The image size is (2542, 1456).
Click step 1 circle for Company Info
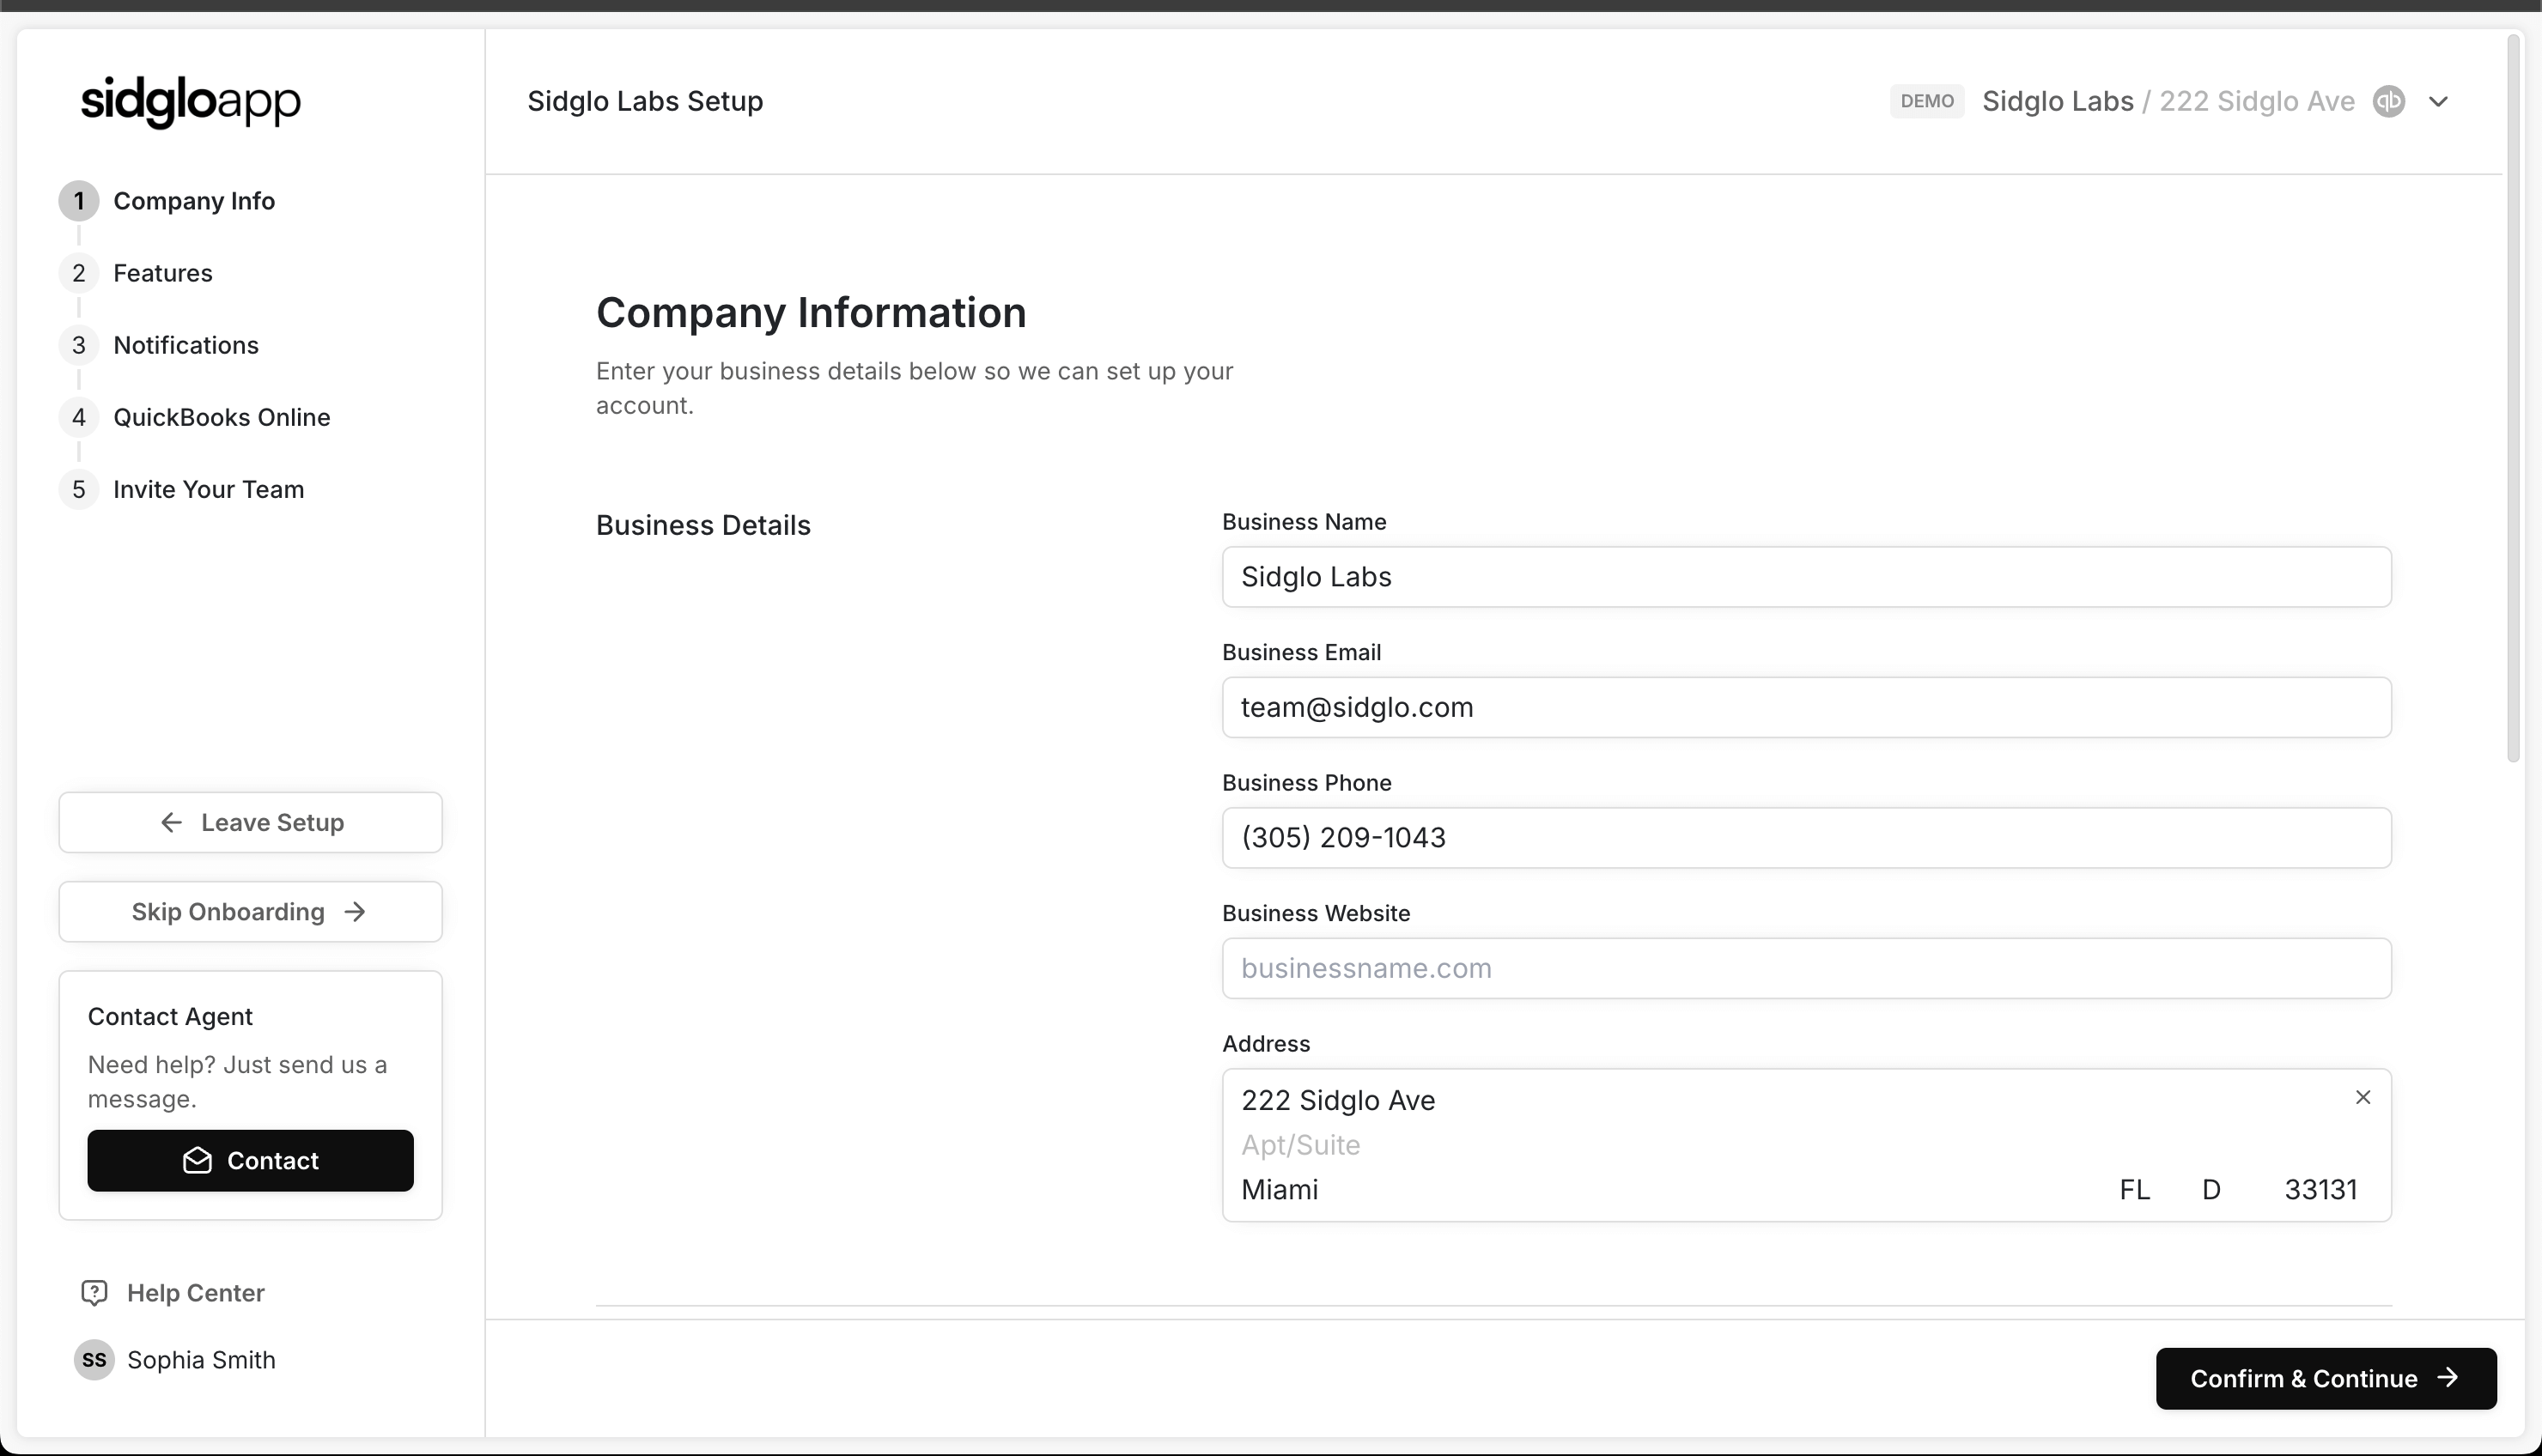pos(79,201)
